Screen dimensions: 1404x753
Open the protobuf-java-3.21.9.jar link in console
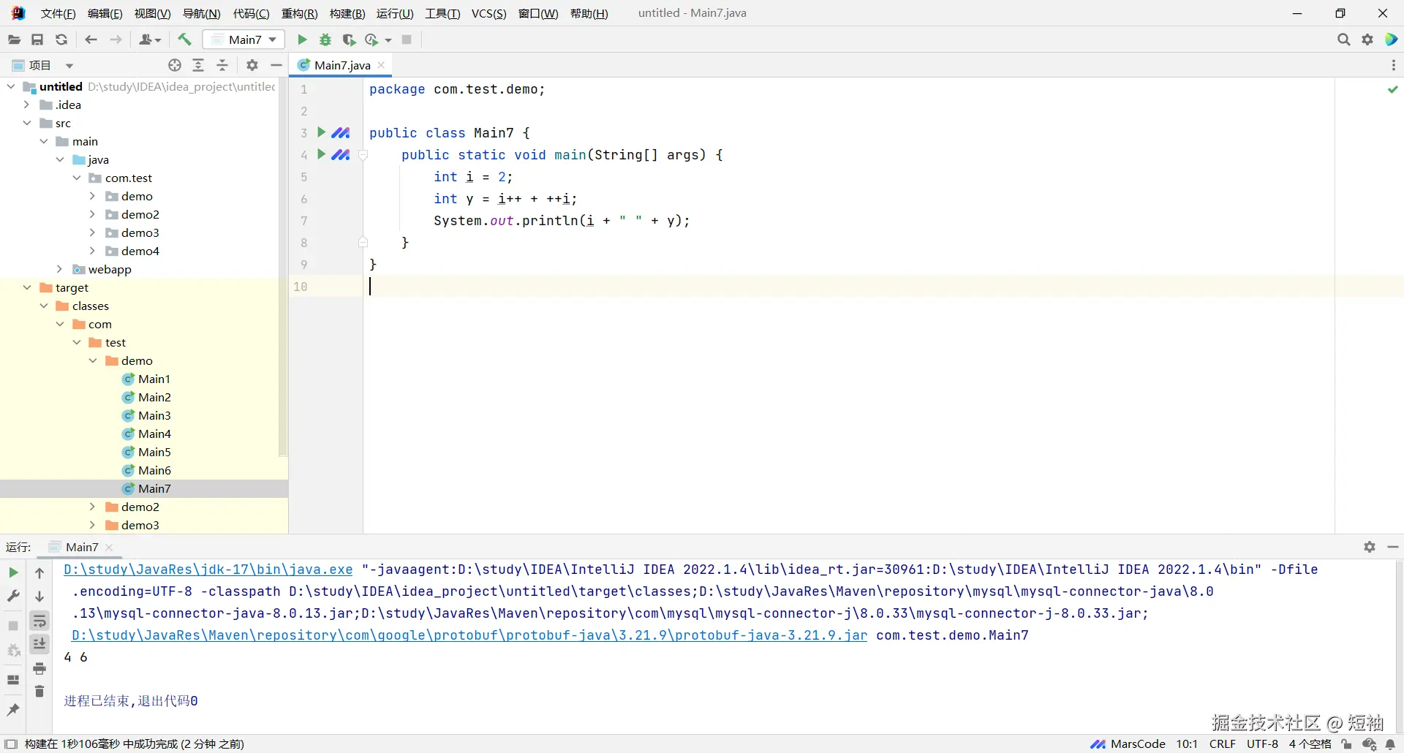coord(469,635)
